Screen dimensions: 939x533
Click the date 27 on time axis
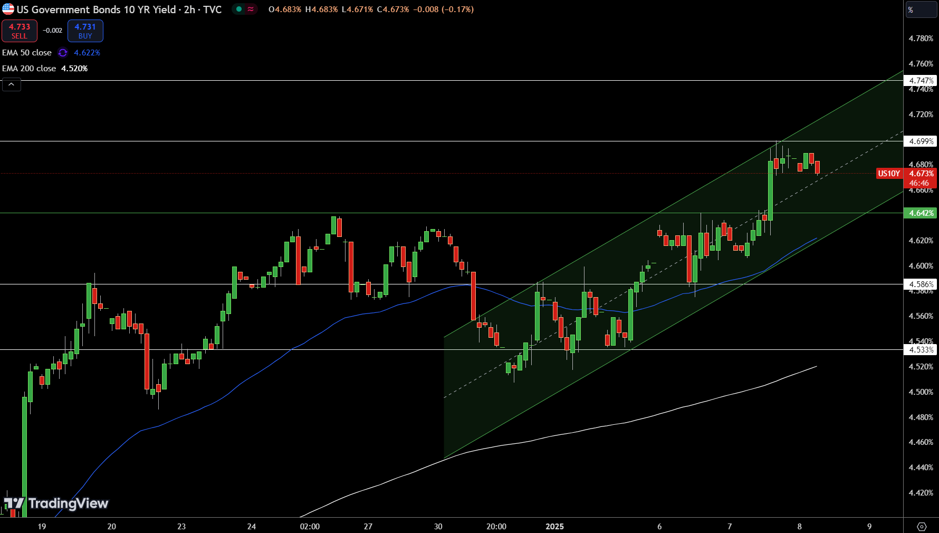(x=368, y=527)
